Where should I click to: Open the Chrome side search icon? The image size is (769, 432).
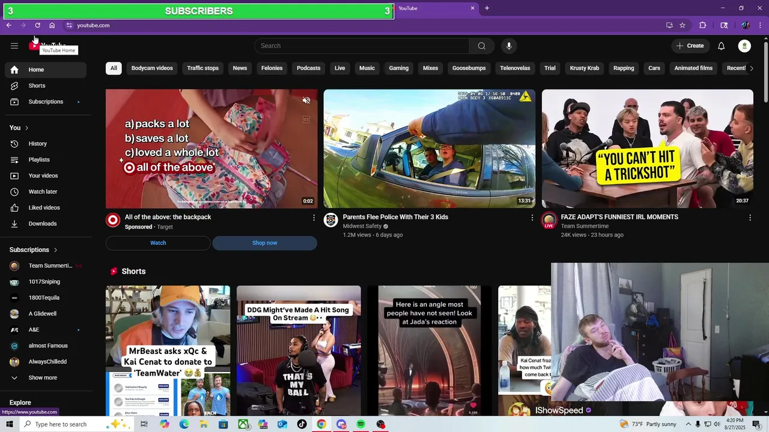click(724, 25)
